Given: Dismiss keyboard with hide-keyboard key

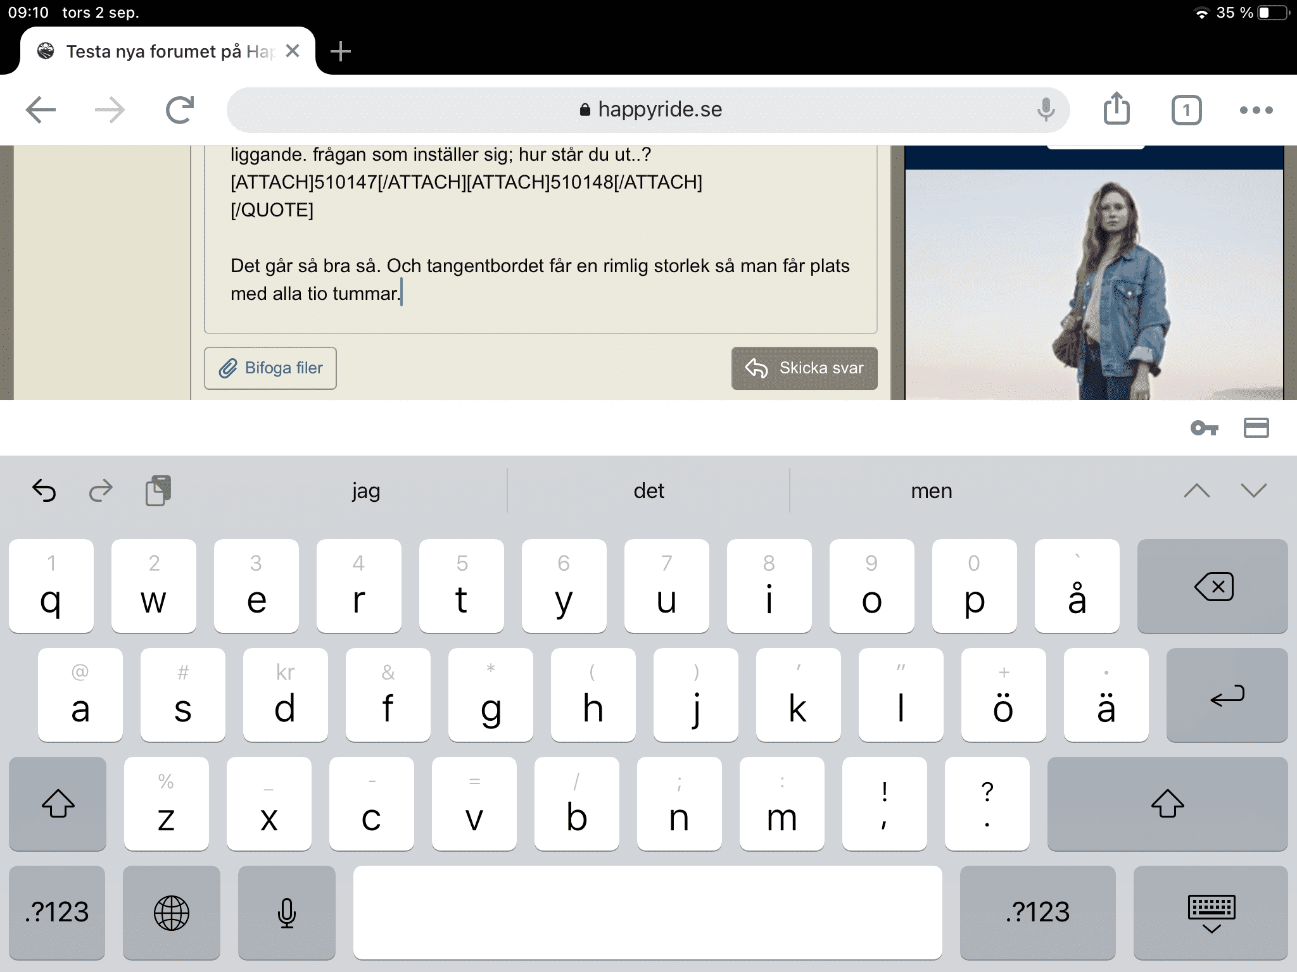Looking at the screenshot, I should coord(1211,913).
